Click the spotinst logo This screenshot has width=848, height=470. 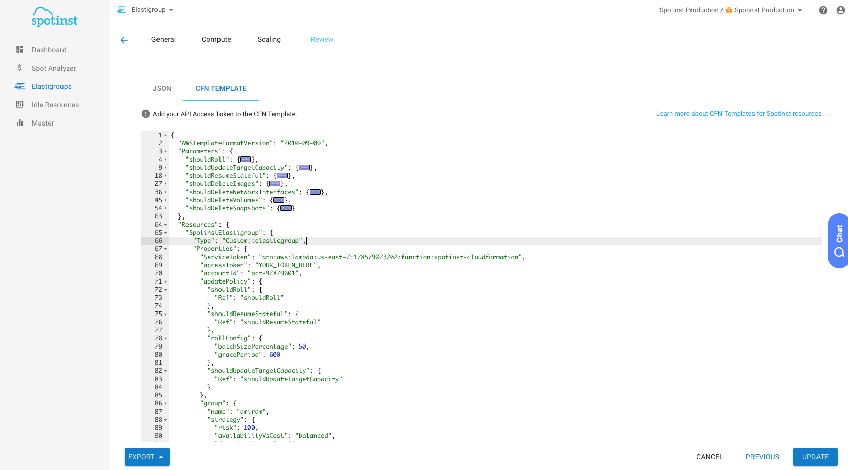54,17
